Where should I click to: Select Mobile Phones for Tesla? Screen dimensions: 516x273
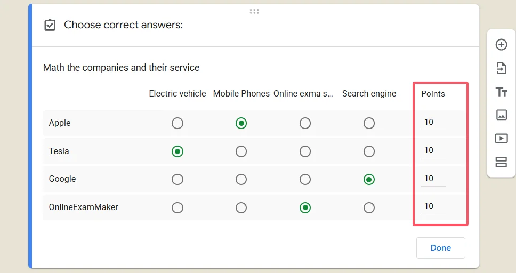241,151
